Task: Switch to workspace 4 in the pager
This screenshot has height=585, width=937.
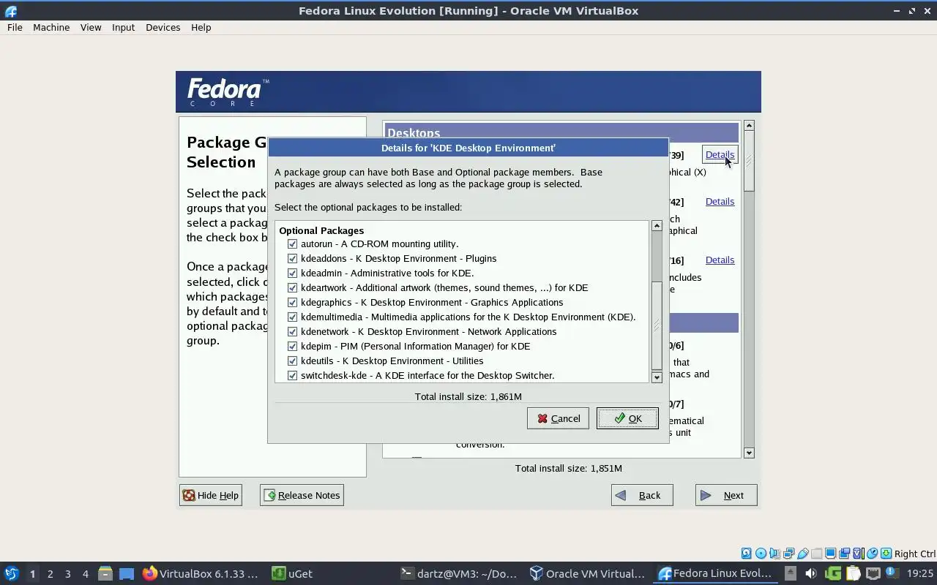Action: pos(85,573)
